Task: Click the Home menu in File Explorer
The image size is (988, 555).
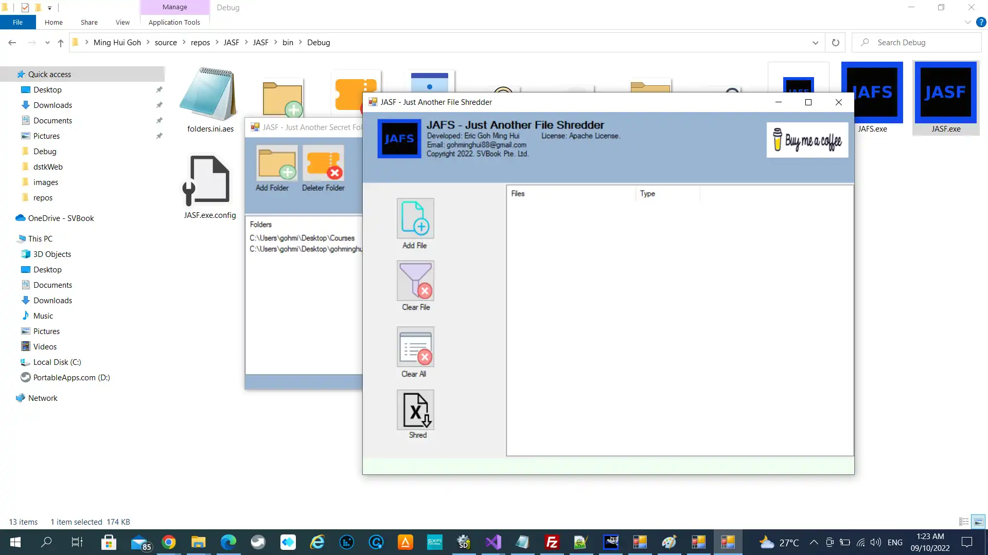Action: click(x=54, y=23)
